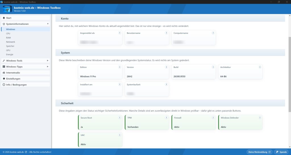Open info icon on Version card
Viewport: 291px width, 155px height.
pyautogui.click(x=167, y=67)
